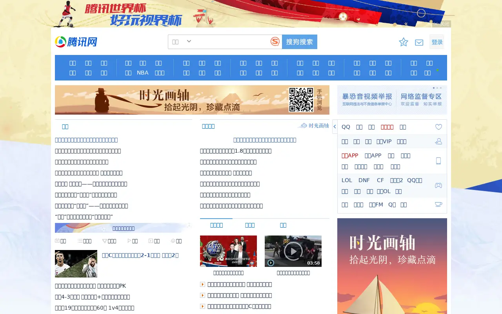The width and height of the screenshot is (502, 314).
Task: Click the list icon in the World Cup row
Action: click(x=80, y=241)
